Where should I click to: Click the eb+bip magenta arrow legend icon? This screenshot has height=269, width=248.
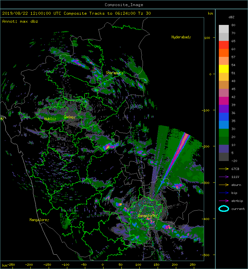point(224,201)
